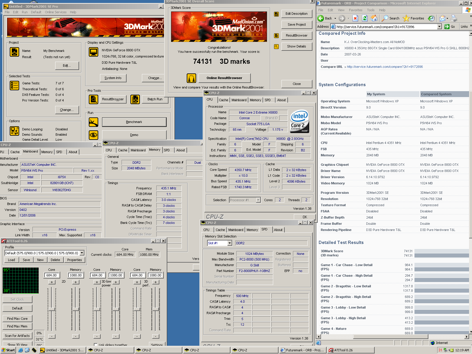Click the 2D Core clock slider thumb
472x354 pixels.
point(52,309)
